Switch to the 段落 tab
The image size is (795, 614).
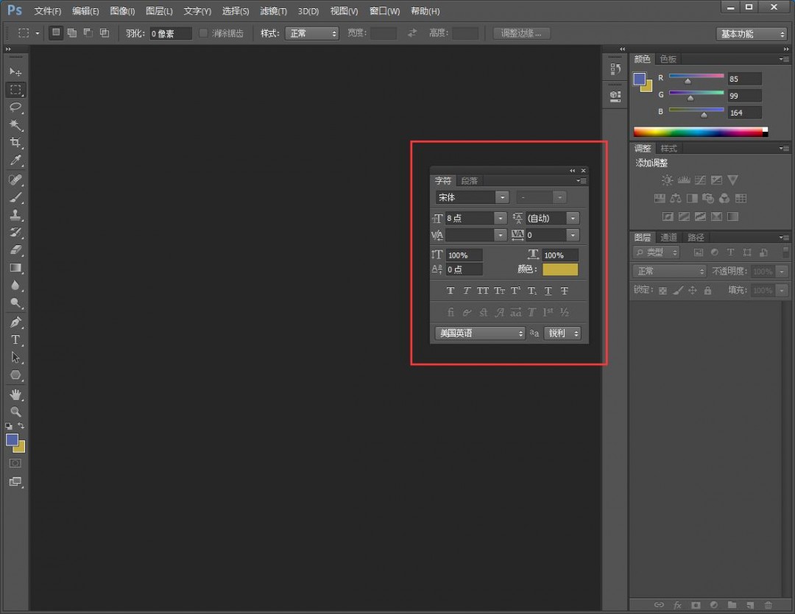(x=470, y=181)
